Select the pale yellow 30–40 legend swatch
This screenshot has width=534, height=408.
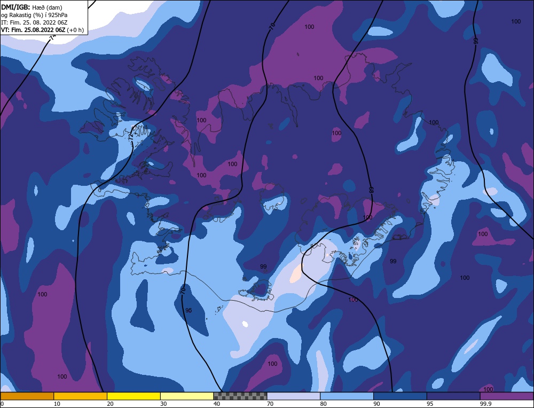(187, 396)
